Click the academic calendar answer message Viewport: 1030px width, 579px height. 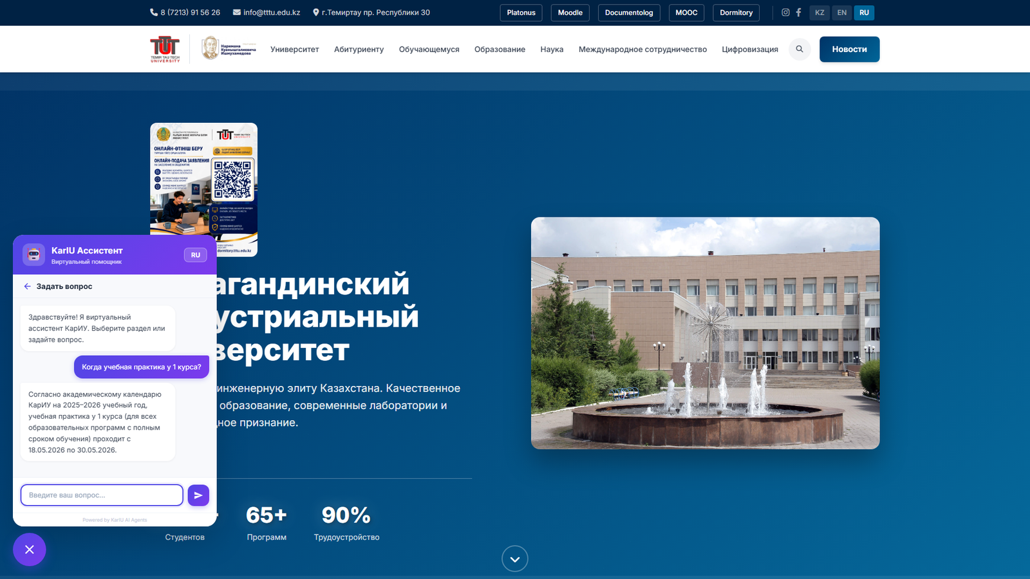coord(98,422)
